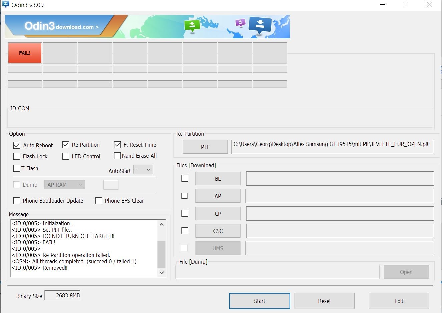
Task: Click the CP file button
Action: click(x=218, y=214)
